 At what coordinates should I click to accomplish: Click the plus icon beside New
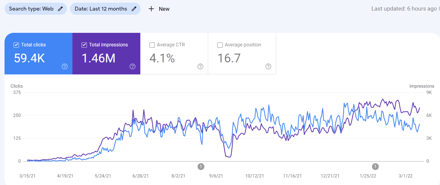(151, 9)
